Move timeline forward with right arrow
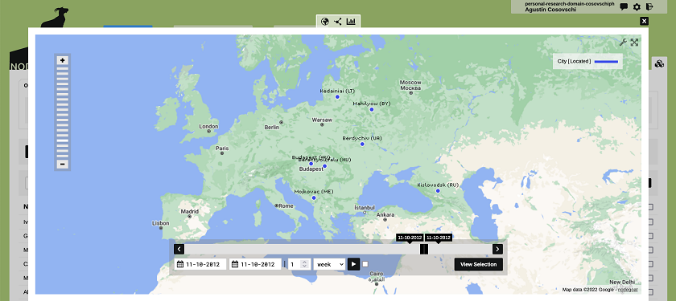The height and width of the screenshot is (301, 676). 497,249
